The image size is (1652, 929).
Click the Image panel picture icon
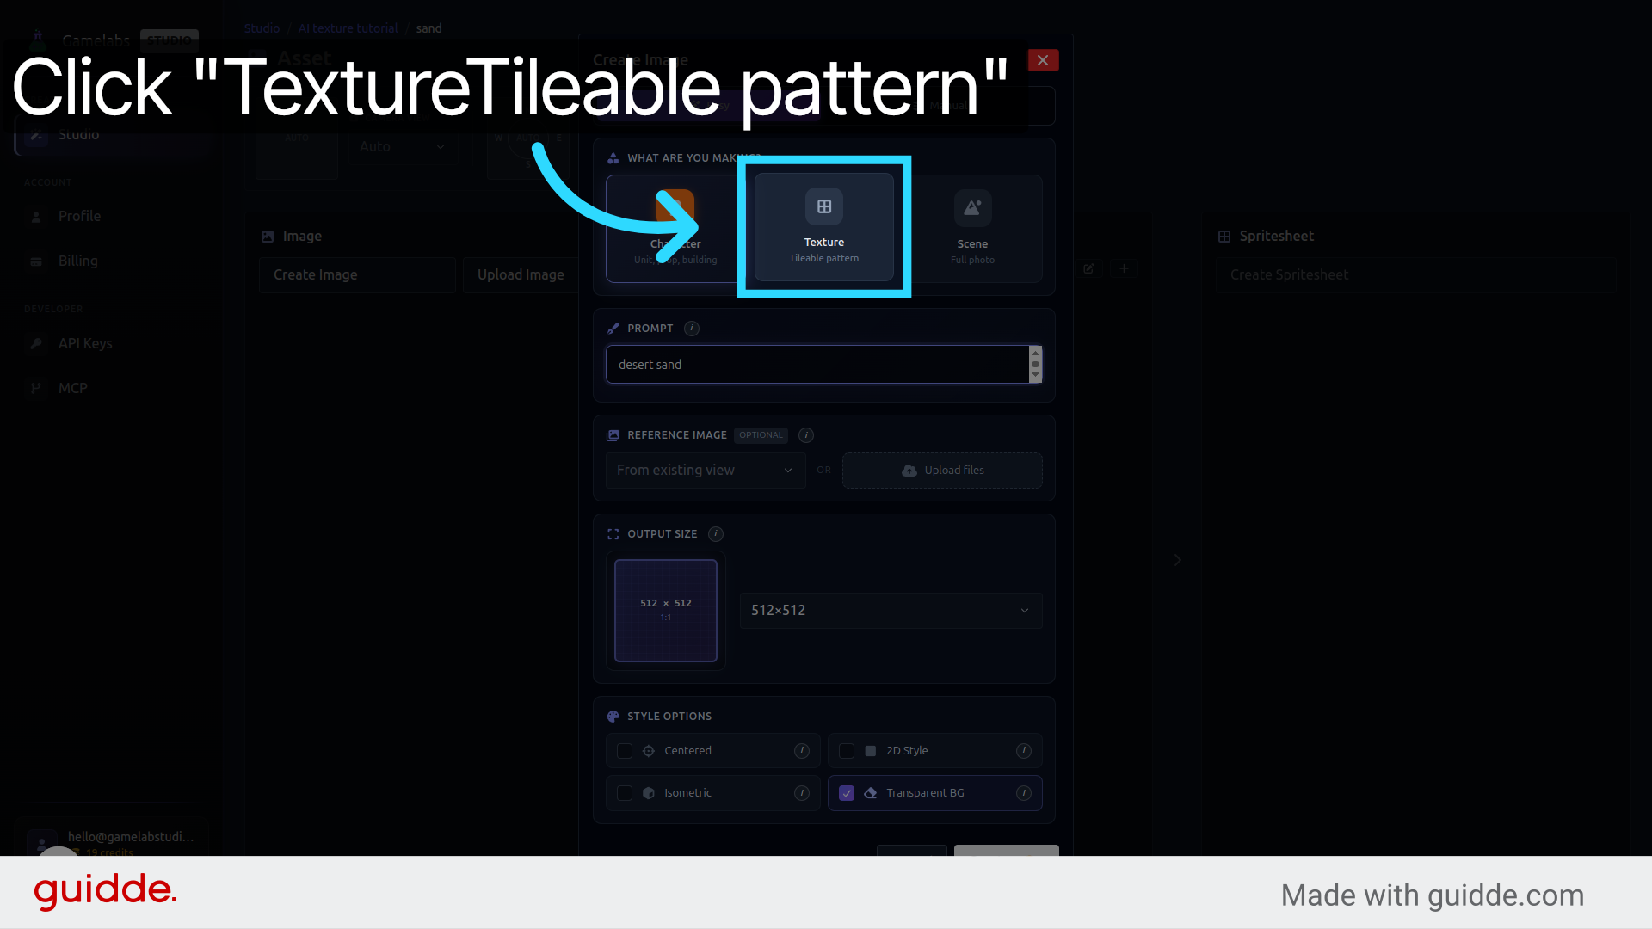pos(268,237)
